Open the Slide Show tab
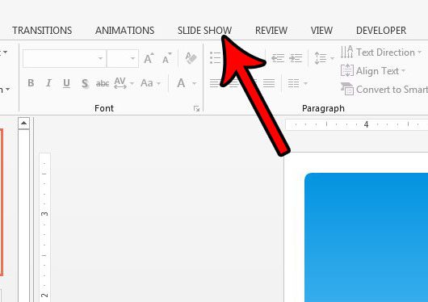 click(x=204, y=31)
